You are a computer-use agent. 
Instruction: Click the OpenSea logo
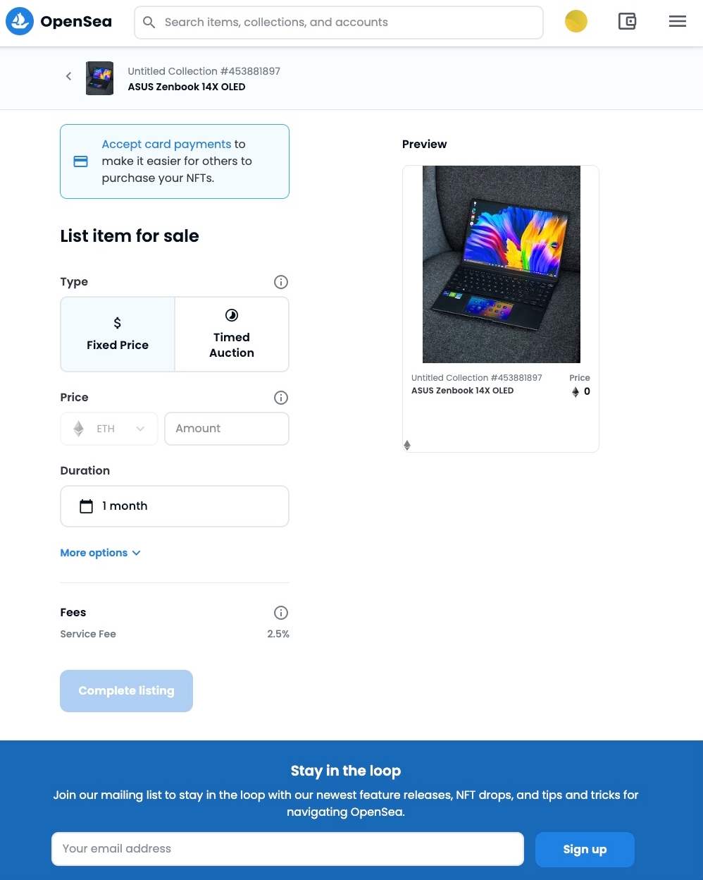(x=59, y=22)
